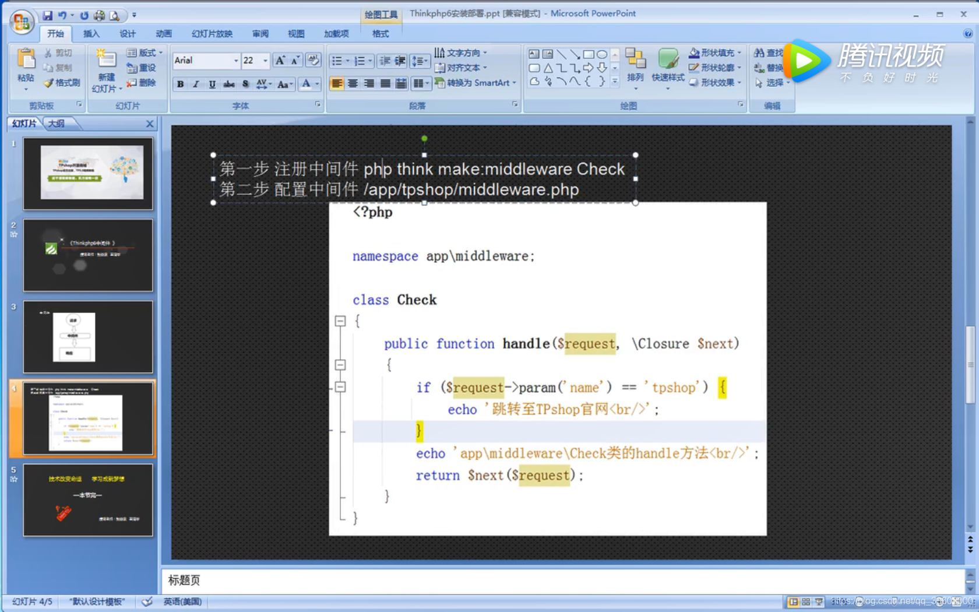The image size is (979, 612).
Task: Open the 形状效果 shape effects dropdown
Action: pos(715,82)
